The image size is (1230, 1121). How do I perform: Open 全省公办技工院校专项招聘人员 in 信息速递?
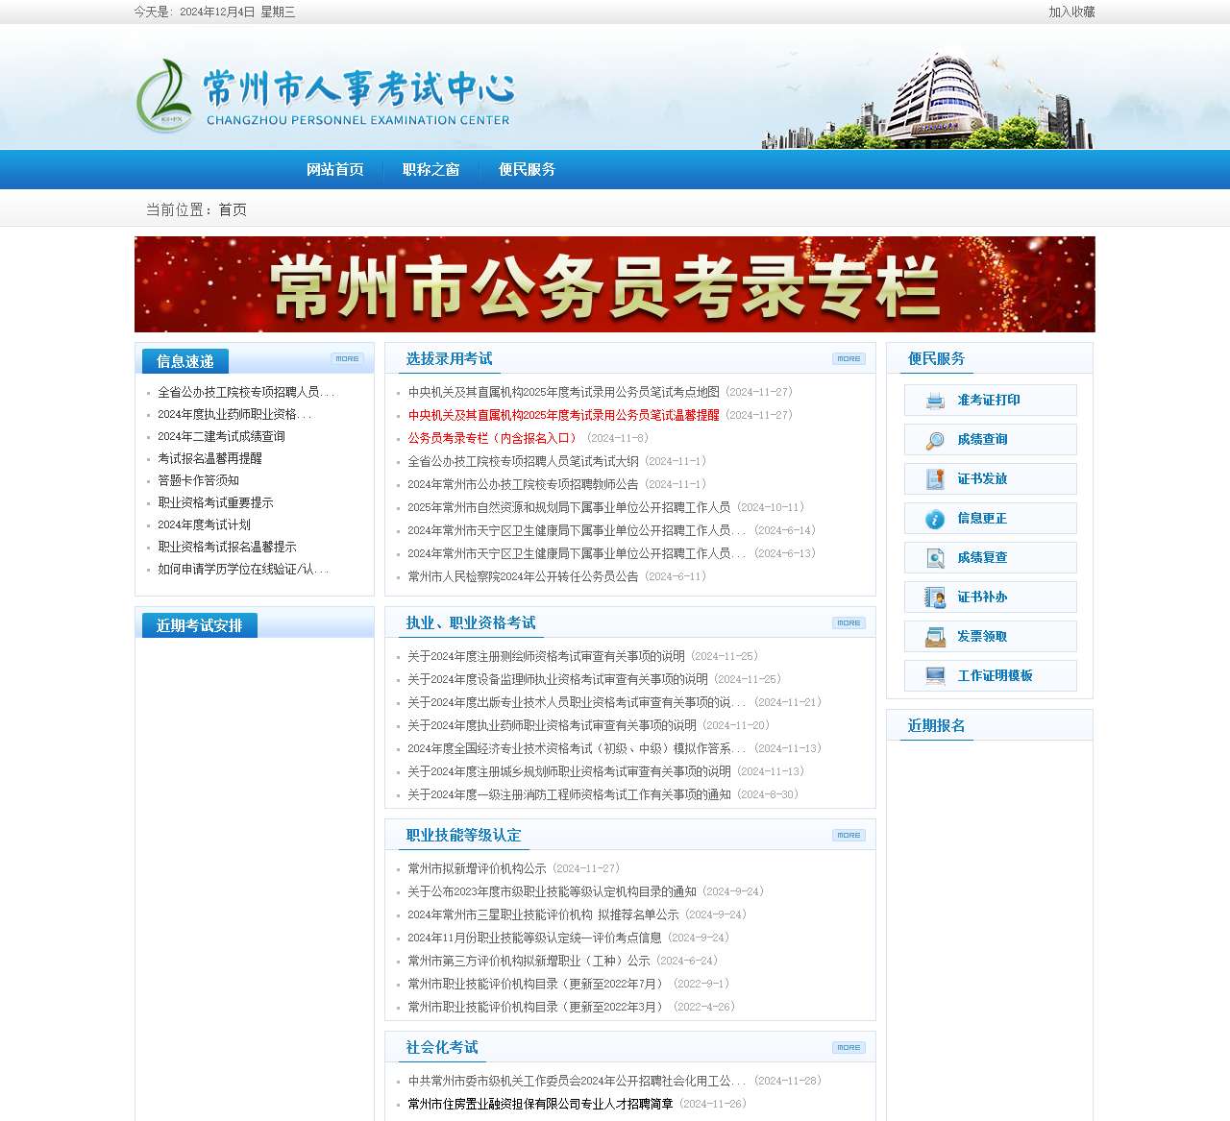[246, 392]
